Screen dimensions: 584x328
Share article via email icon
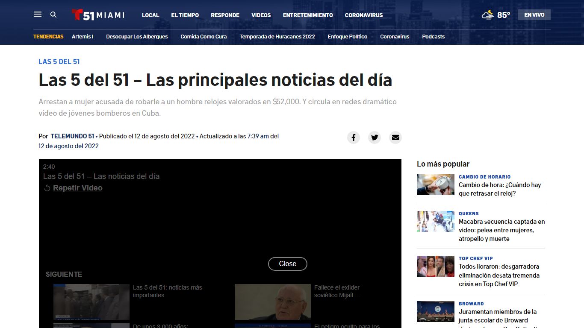click(395, 138)
